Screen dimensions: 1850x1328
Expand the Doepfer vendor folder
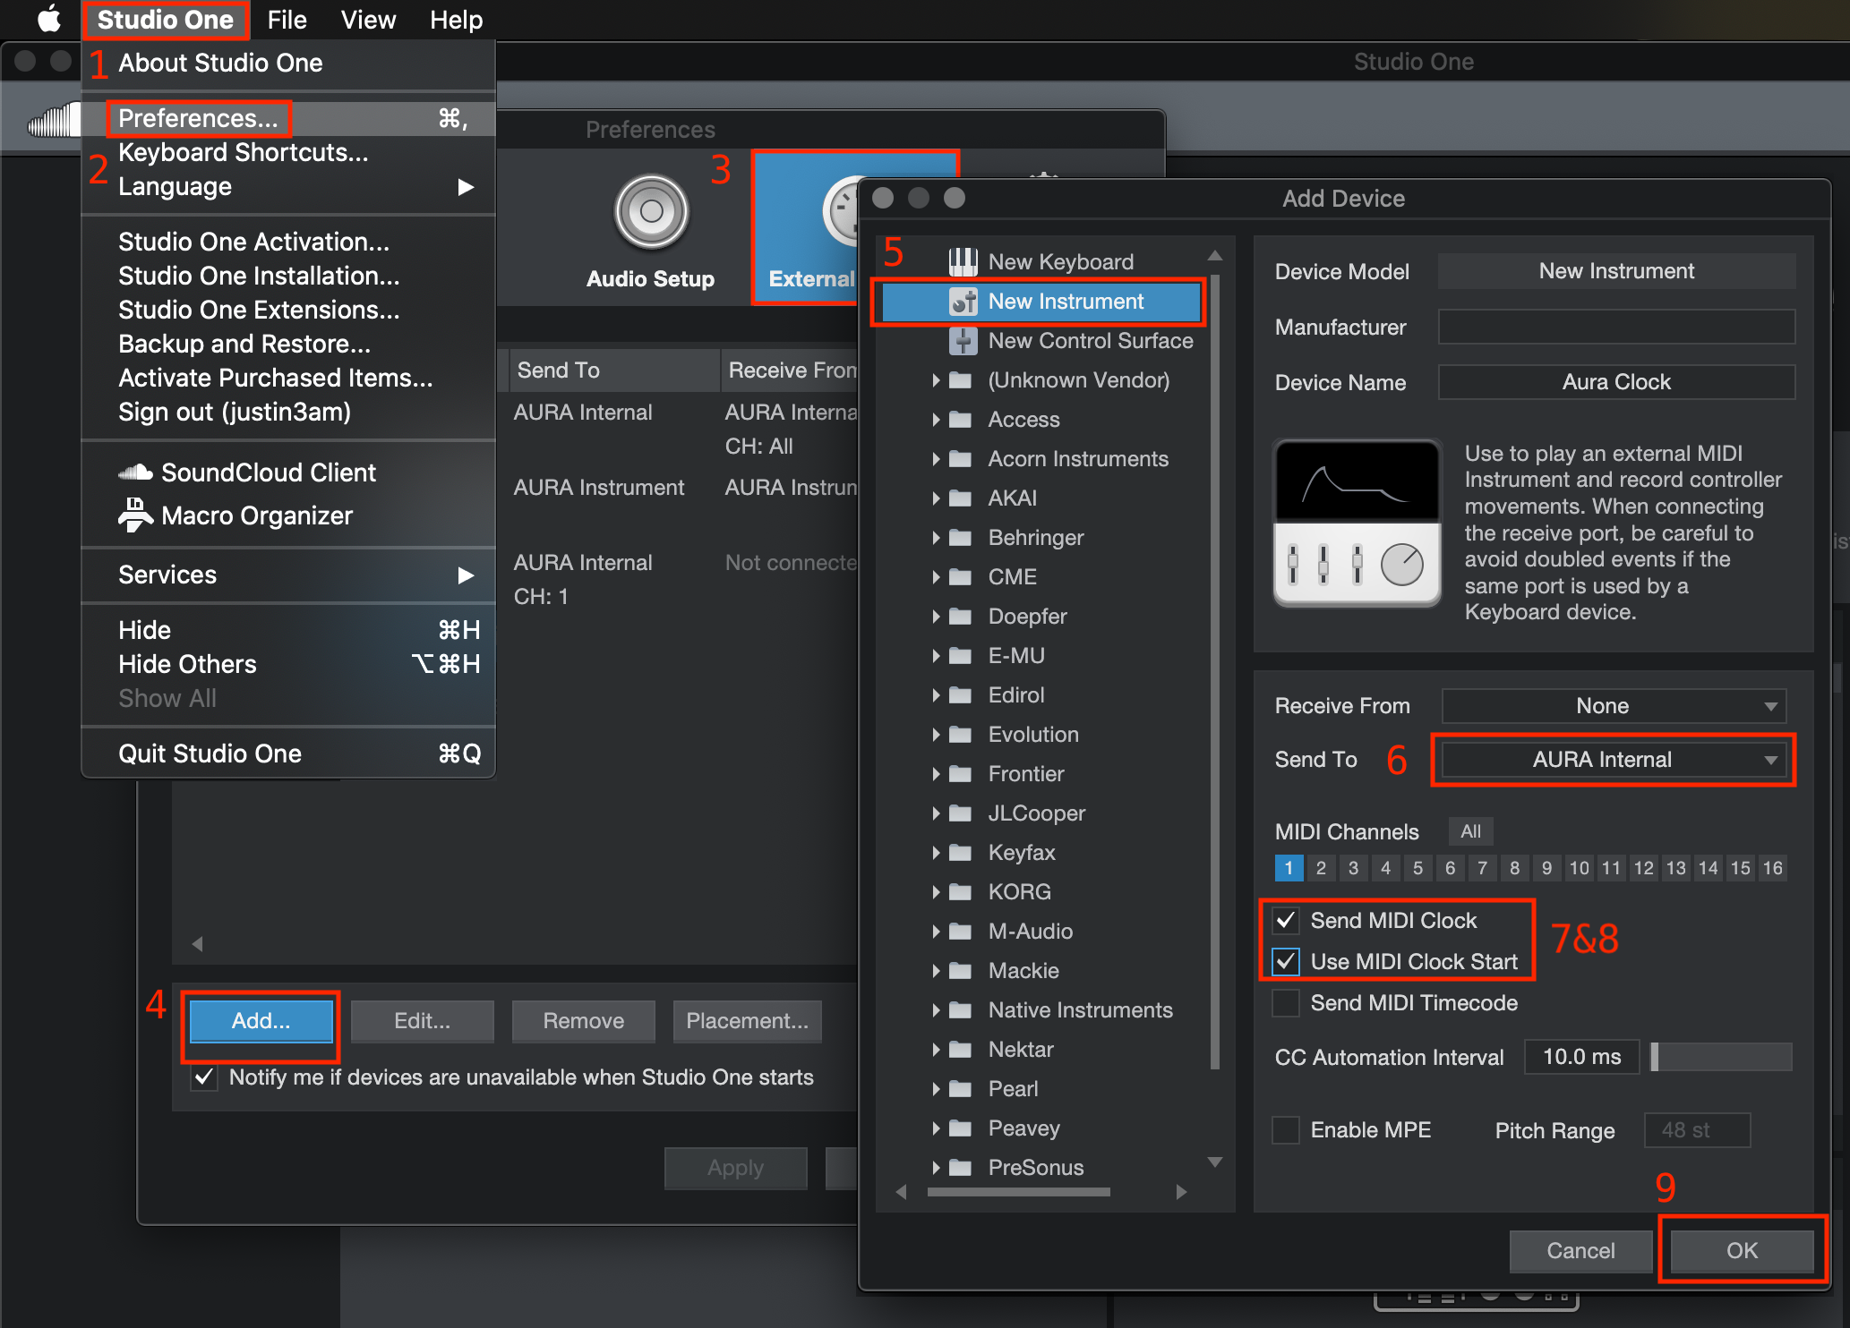936,617
